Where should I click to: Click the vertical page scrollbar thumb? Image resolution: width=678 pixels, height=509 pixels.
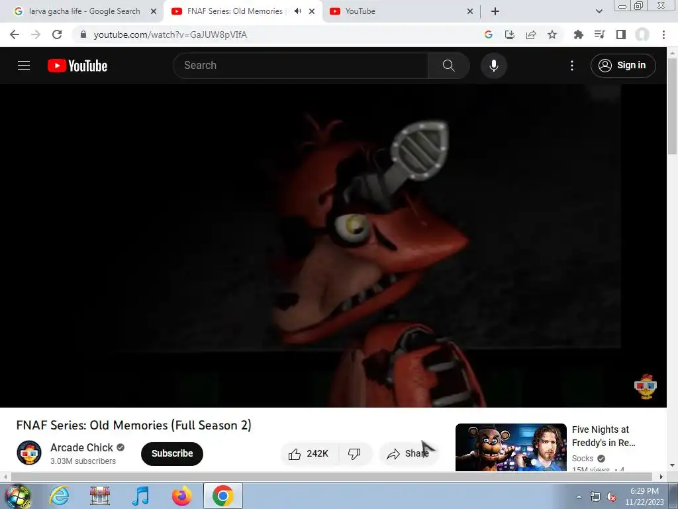click(672, 105)
